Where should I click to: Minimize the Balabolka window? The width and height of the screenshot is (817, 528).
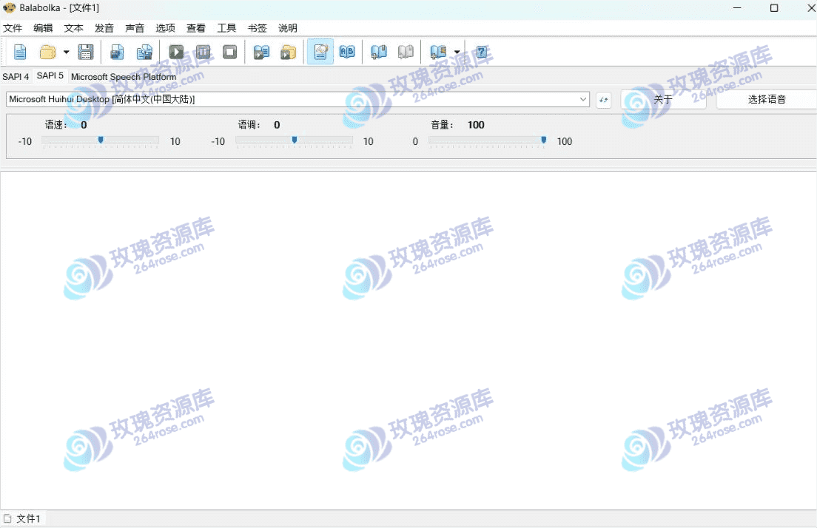[x=737, y=8]
